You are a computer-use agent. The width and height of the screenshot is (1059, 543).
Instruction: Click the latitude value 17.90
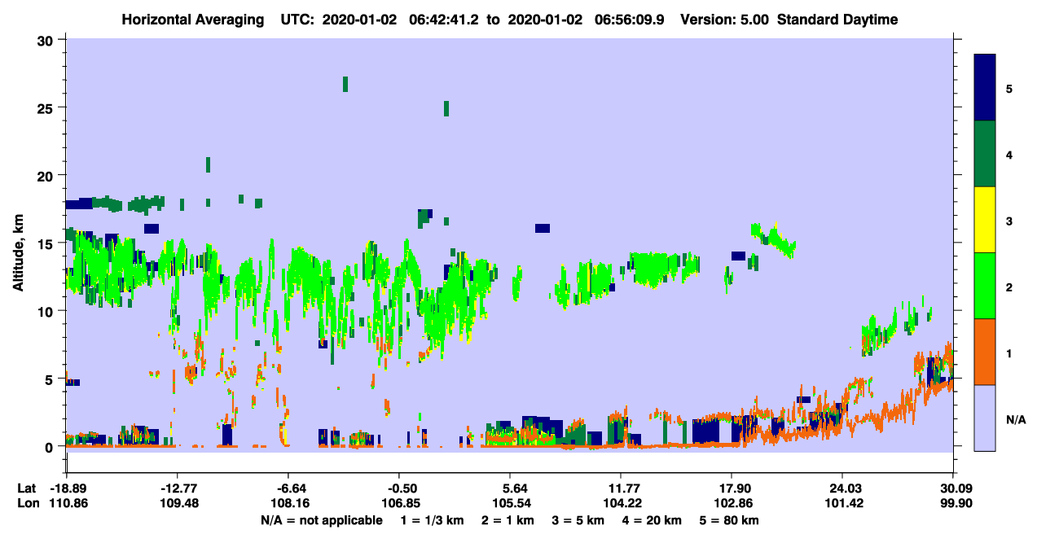731,488
